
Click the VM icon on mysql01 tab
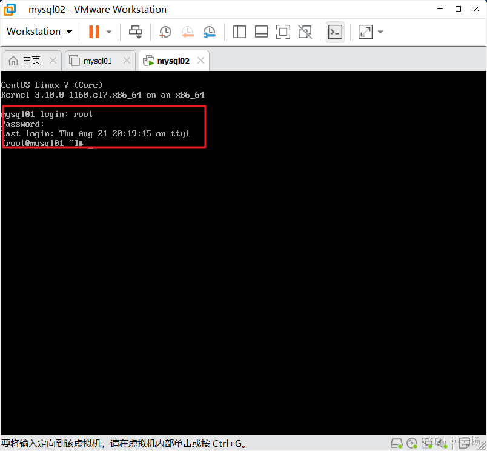75,61
